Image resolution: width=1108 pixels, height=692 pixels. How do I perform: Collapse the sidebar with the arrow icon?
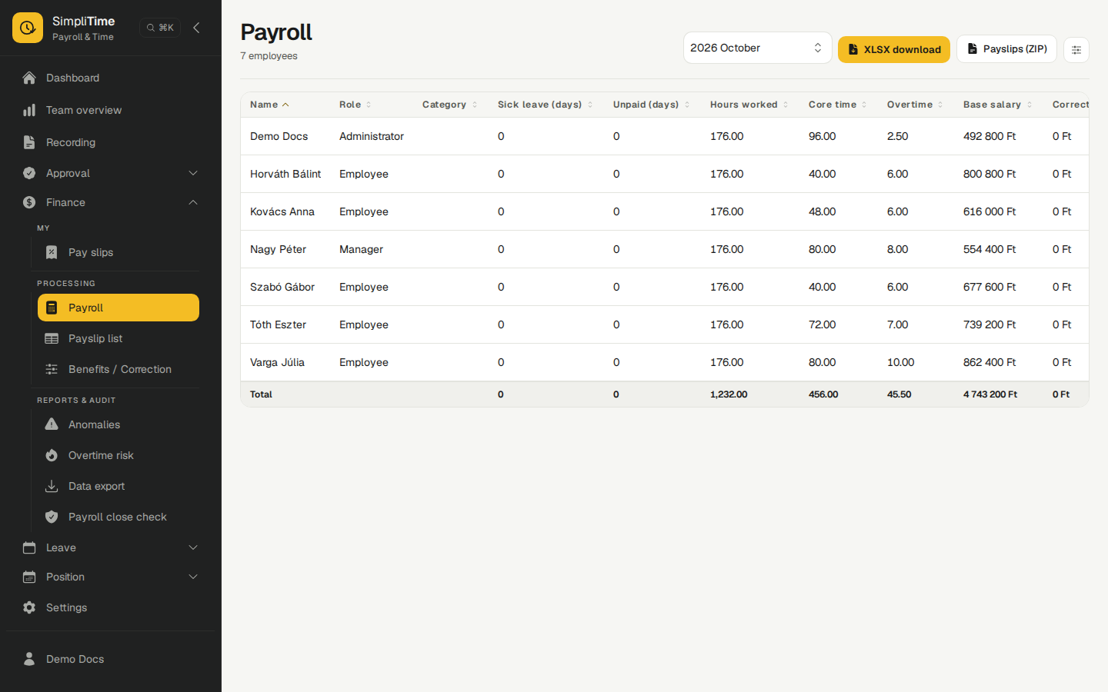tap(196, 28)
